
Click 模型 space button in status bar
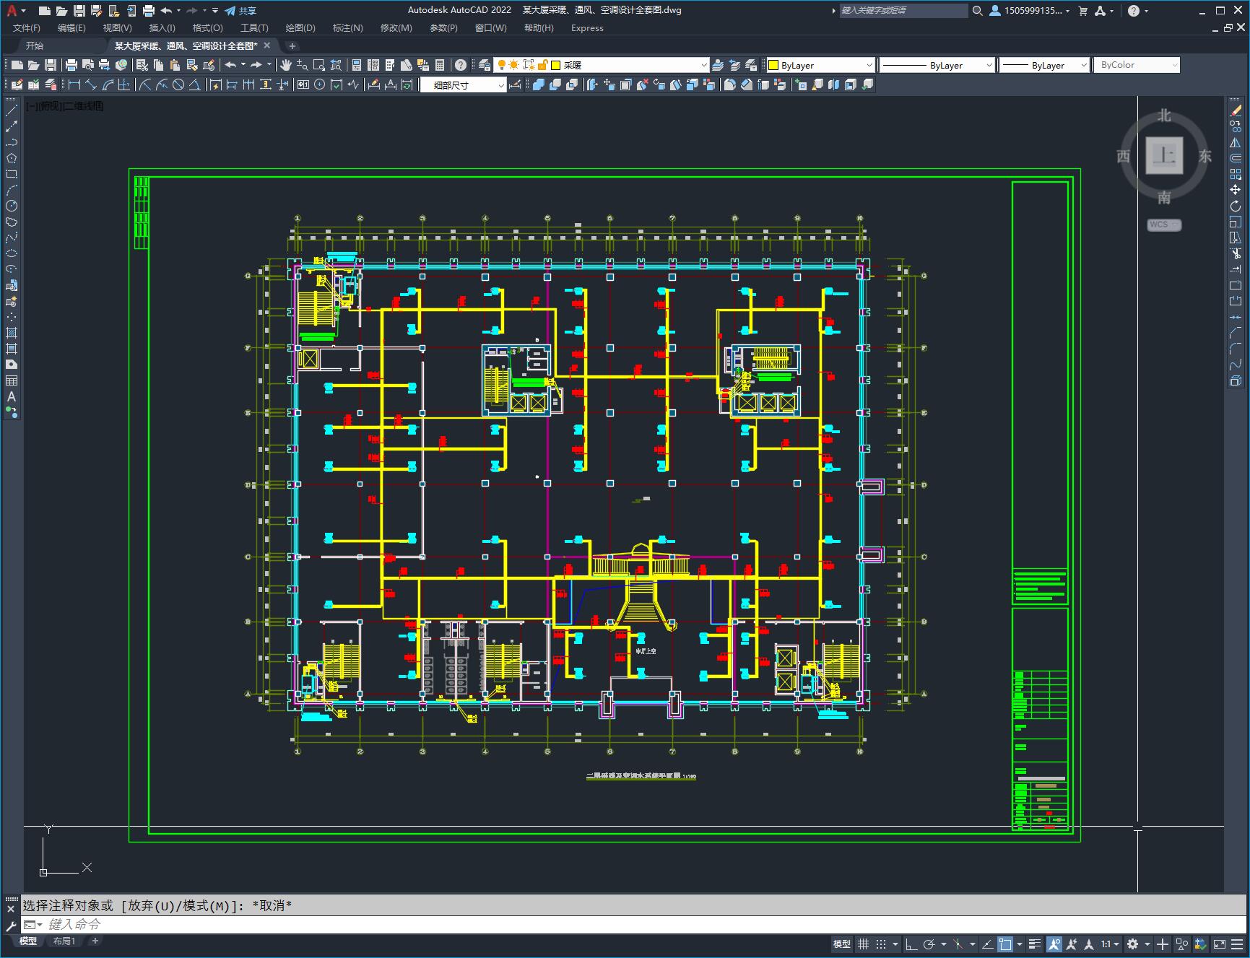[x=841, y=944]
